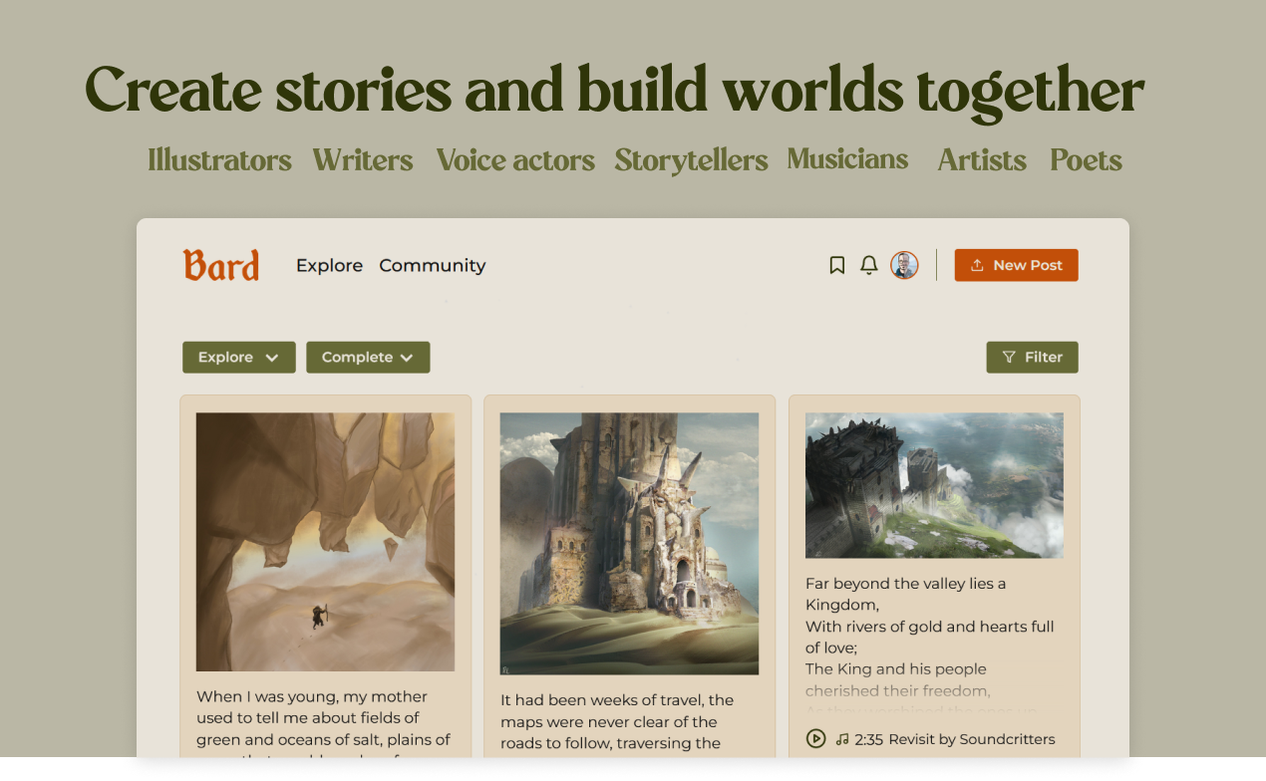Open story starting 'It had been weeks of travel'
Viewport: 1266px width, 781px height.
618,721
